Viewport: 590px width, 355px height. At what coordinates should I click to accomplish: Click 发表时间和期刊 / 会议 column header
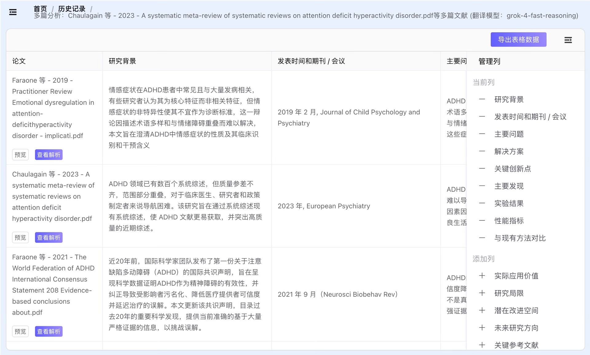(311, 61)
